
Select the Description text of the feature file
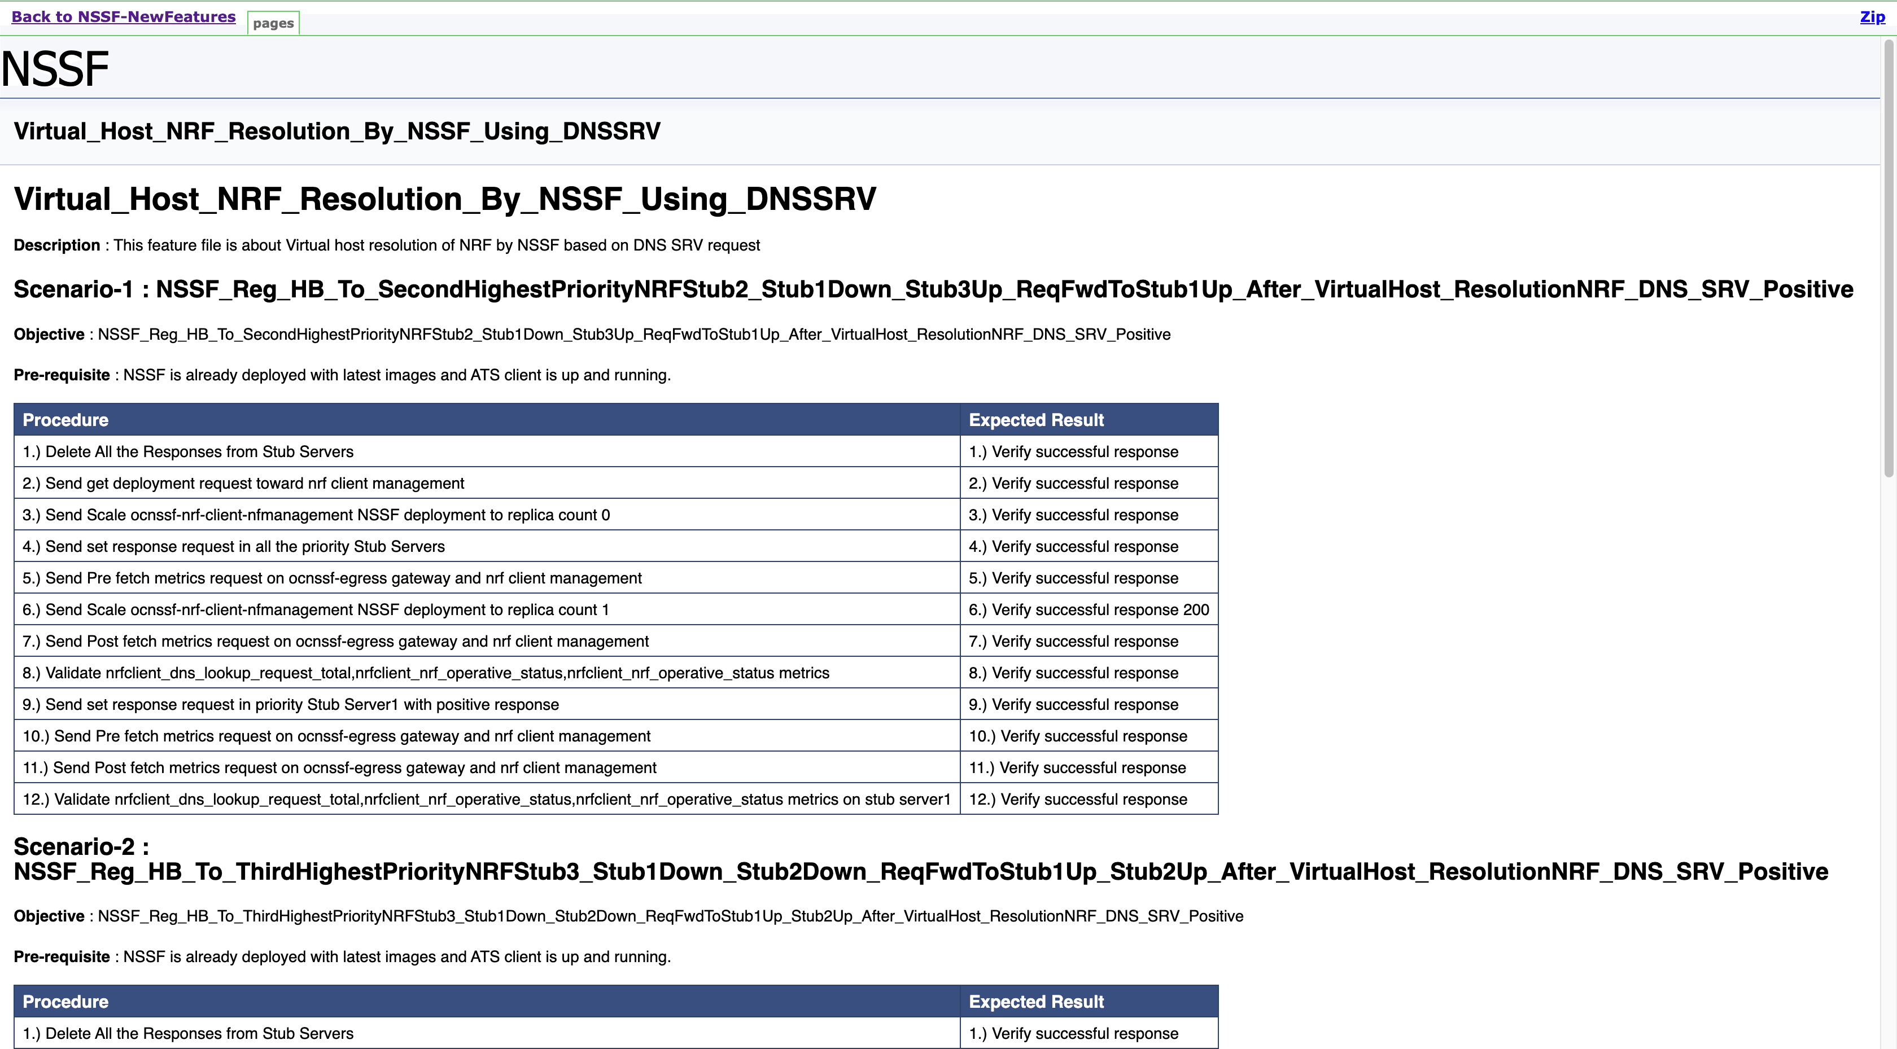[387, 245]
